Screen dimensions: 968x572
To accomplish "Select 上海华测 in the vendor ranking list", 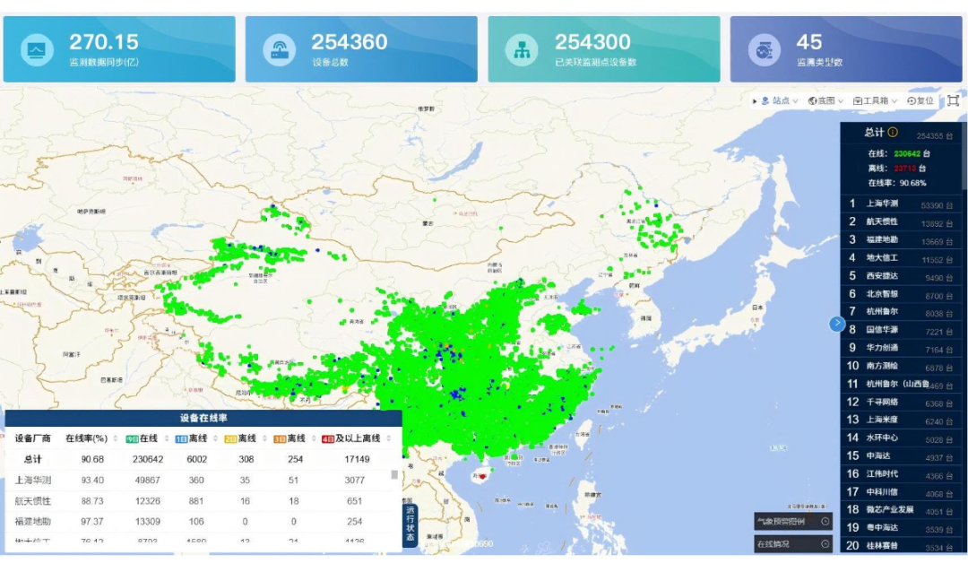I will pyautogui.click(x=882, y=204).
